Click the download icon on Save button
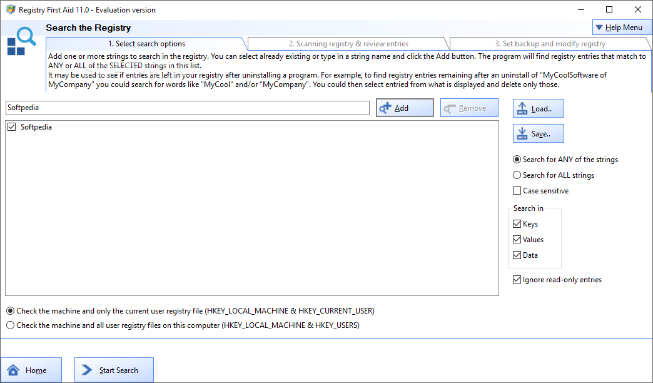653x383 pixels. coord(522,133)
